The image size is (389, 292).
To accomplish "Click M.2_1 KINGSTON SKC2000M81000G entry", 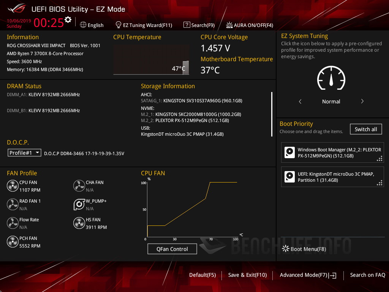I will coord(191,114).
